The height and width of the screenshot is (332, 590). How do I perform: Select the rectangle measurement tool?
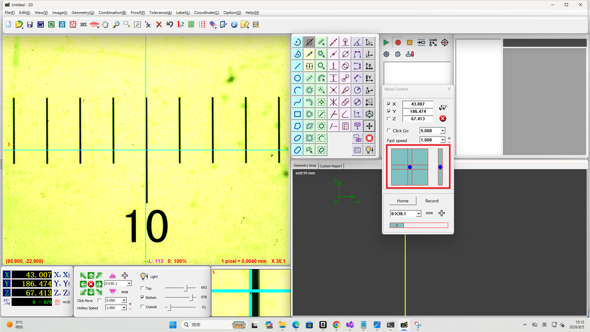click(298, 114)
